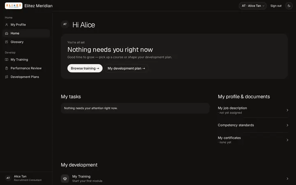
Task: Open My Profile in the sidebar
Action: click(26, 25)
